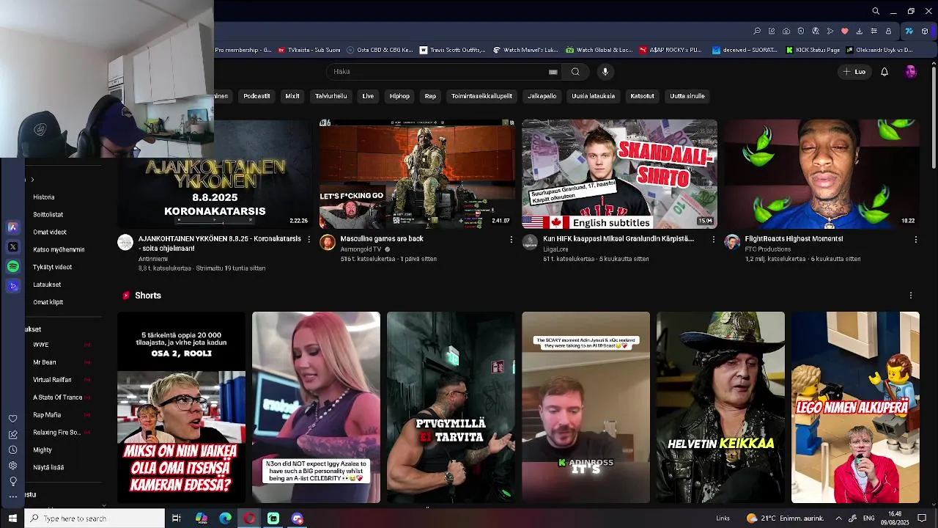This screenshot has width=938, height=528.
Task: Click YouTube voice search microphone
Action: (x=605, y=72)
